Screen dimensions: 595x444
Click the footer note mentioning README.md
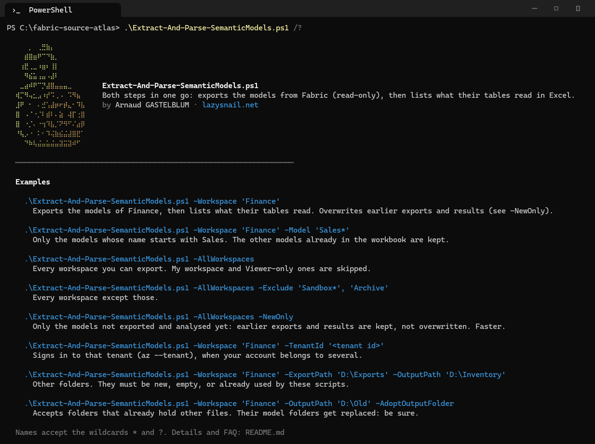coord(150,432)
